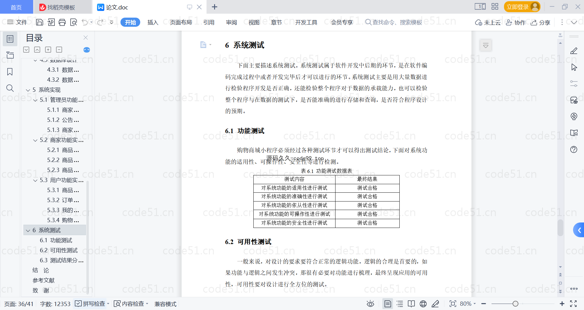
Task: Open the 审阅 ribbon tab
Action: (x=231, y=22)
